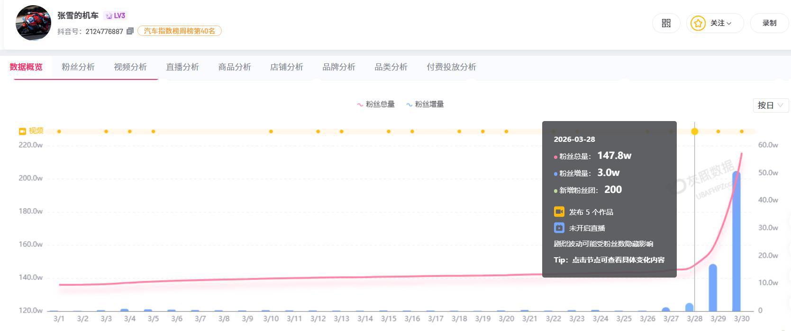The width and height of the screenshot is (791, 331).
Task: Toggle the 粉丝总量 legend series
Action: [x=376, y=104]
